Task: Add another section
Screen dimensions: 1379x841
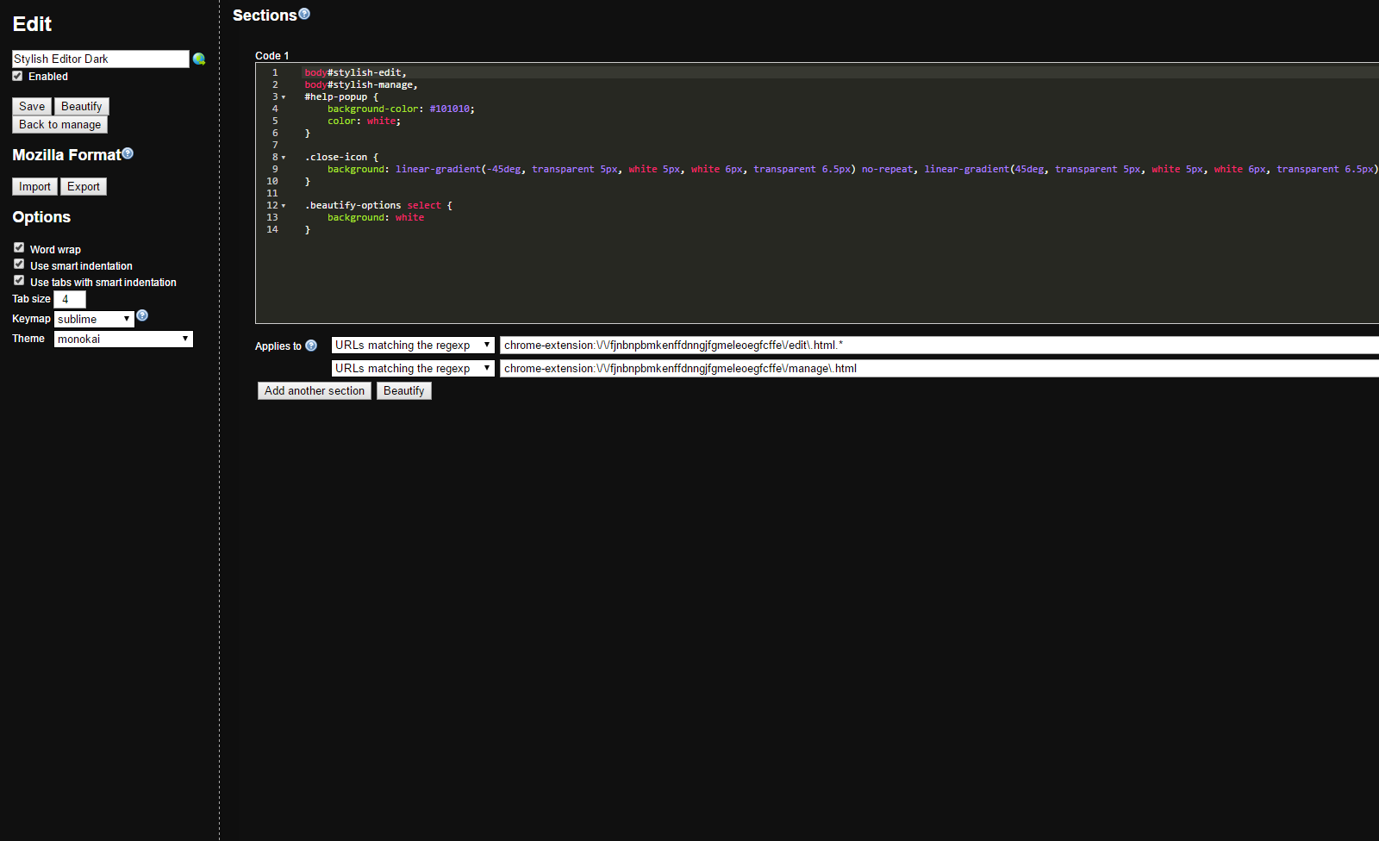Action: (x=315, y=390)
